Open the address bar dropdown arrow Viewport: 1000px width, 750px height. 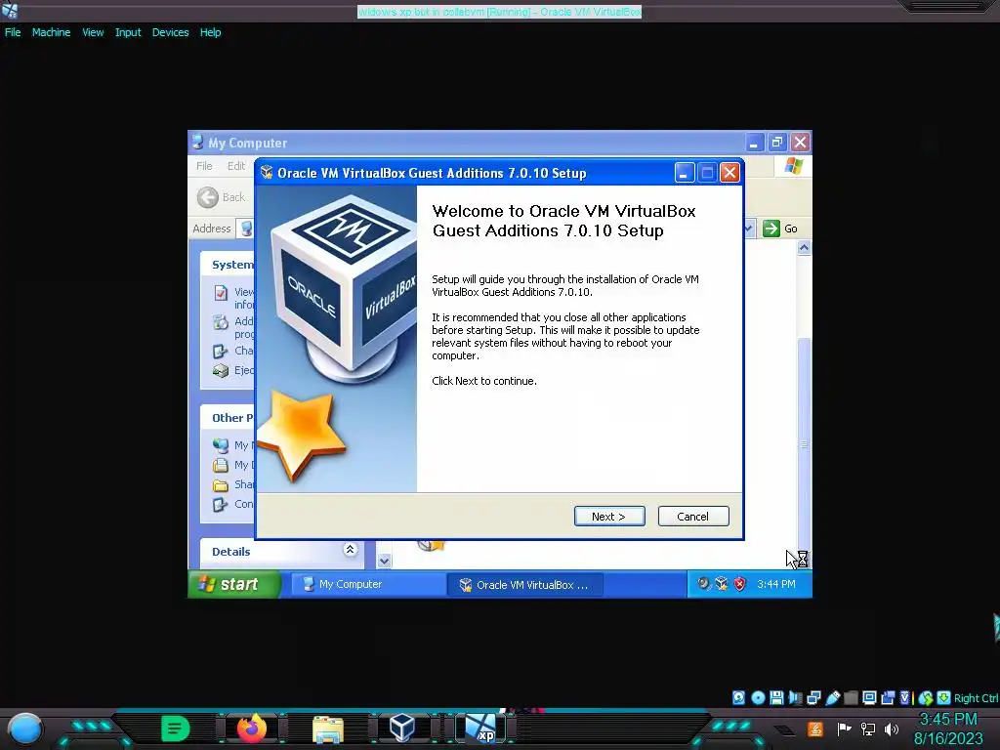point(750,229)
